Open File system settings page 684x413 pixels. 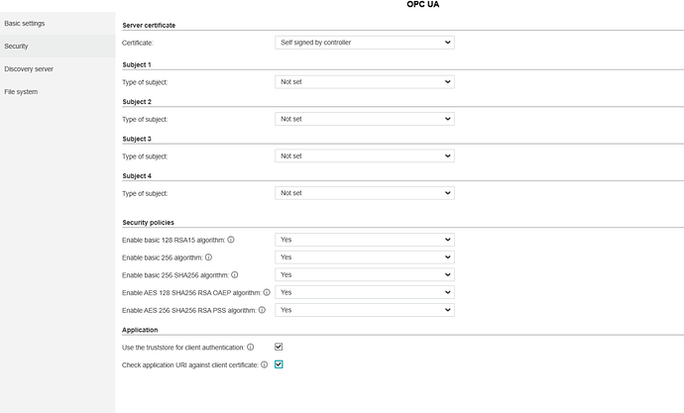(x=21, y=92)
